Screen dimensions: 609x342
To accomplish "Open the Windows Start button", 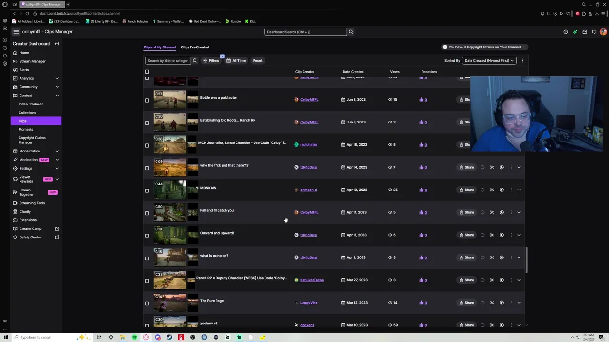I will click(6, 337).
